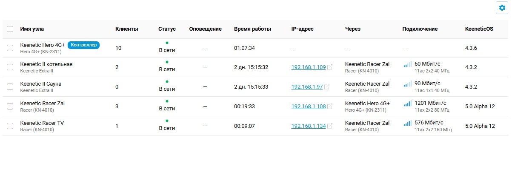The height and width of the screenshot is (196, 512).
Task: Click Keenetic Hero 4G+ in Через column
Action: point(367,104)
